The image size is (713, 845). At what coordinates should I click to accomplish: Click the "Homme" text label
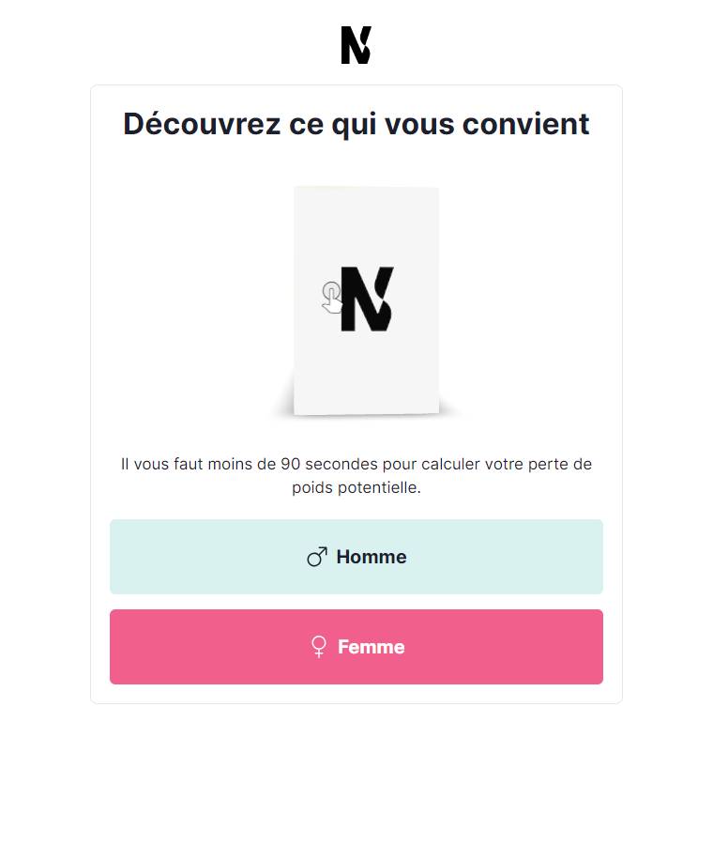point(372,557)
